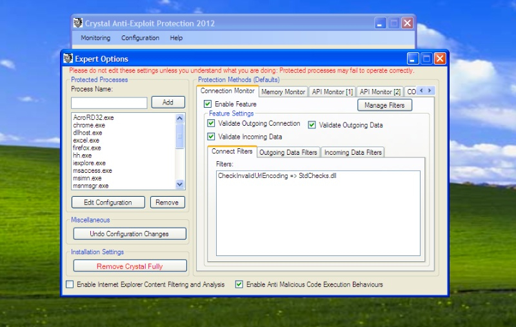Toggle Validate Outgoing Connection checkbox
This screenshot has width=516, height=327.
point(211,123)
